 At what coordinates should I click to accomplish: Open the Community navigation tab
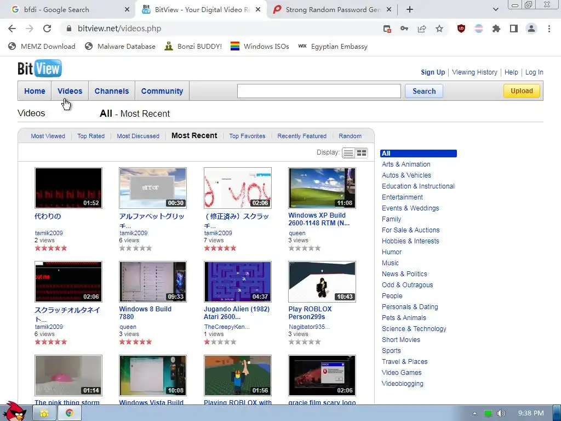pyautogui.click(x=162, y=91)
